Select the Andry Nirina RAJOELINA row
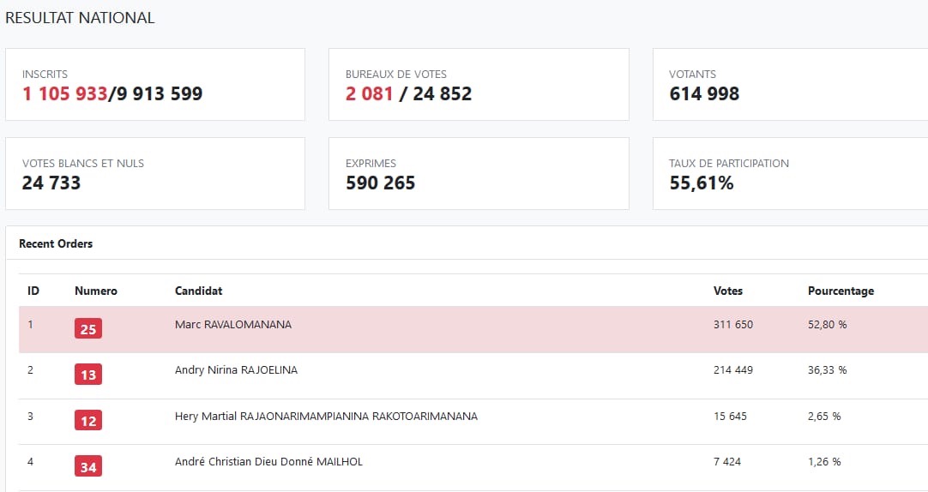928x492 pixels. (473, 375)
